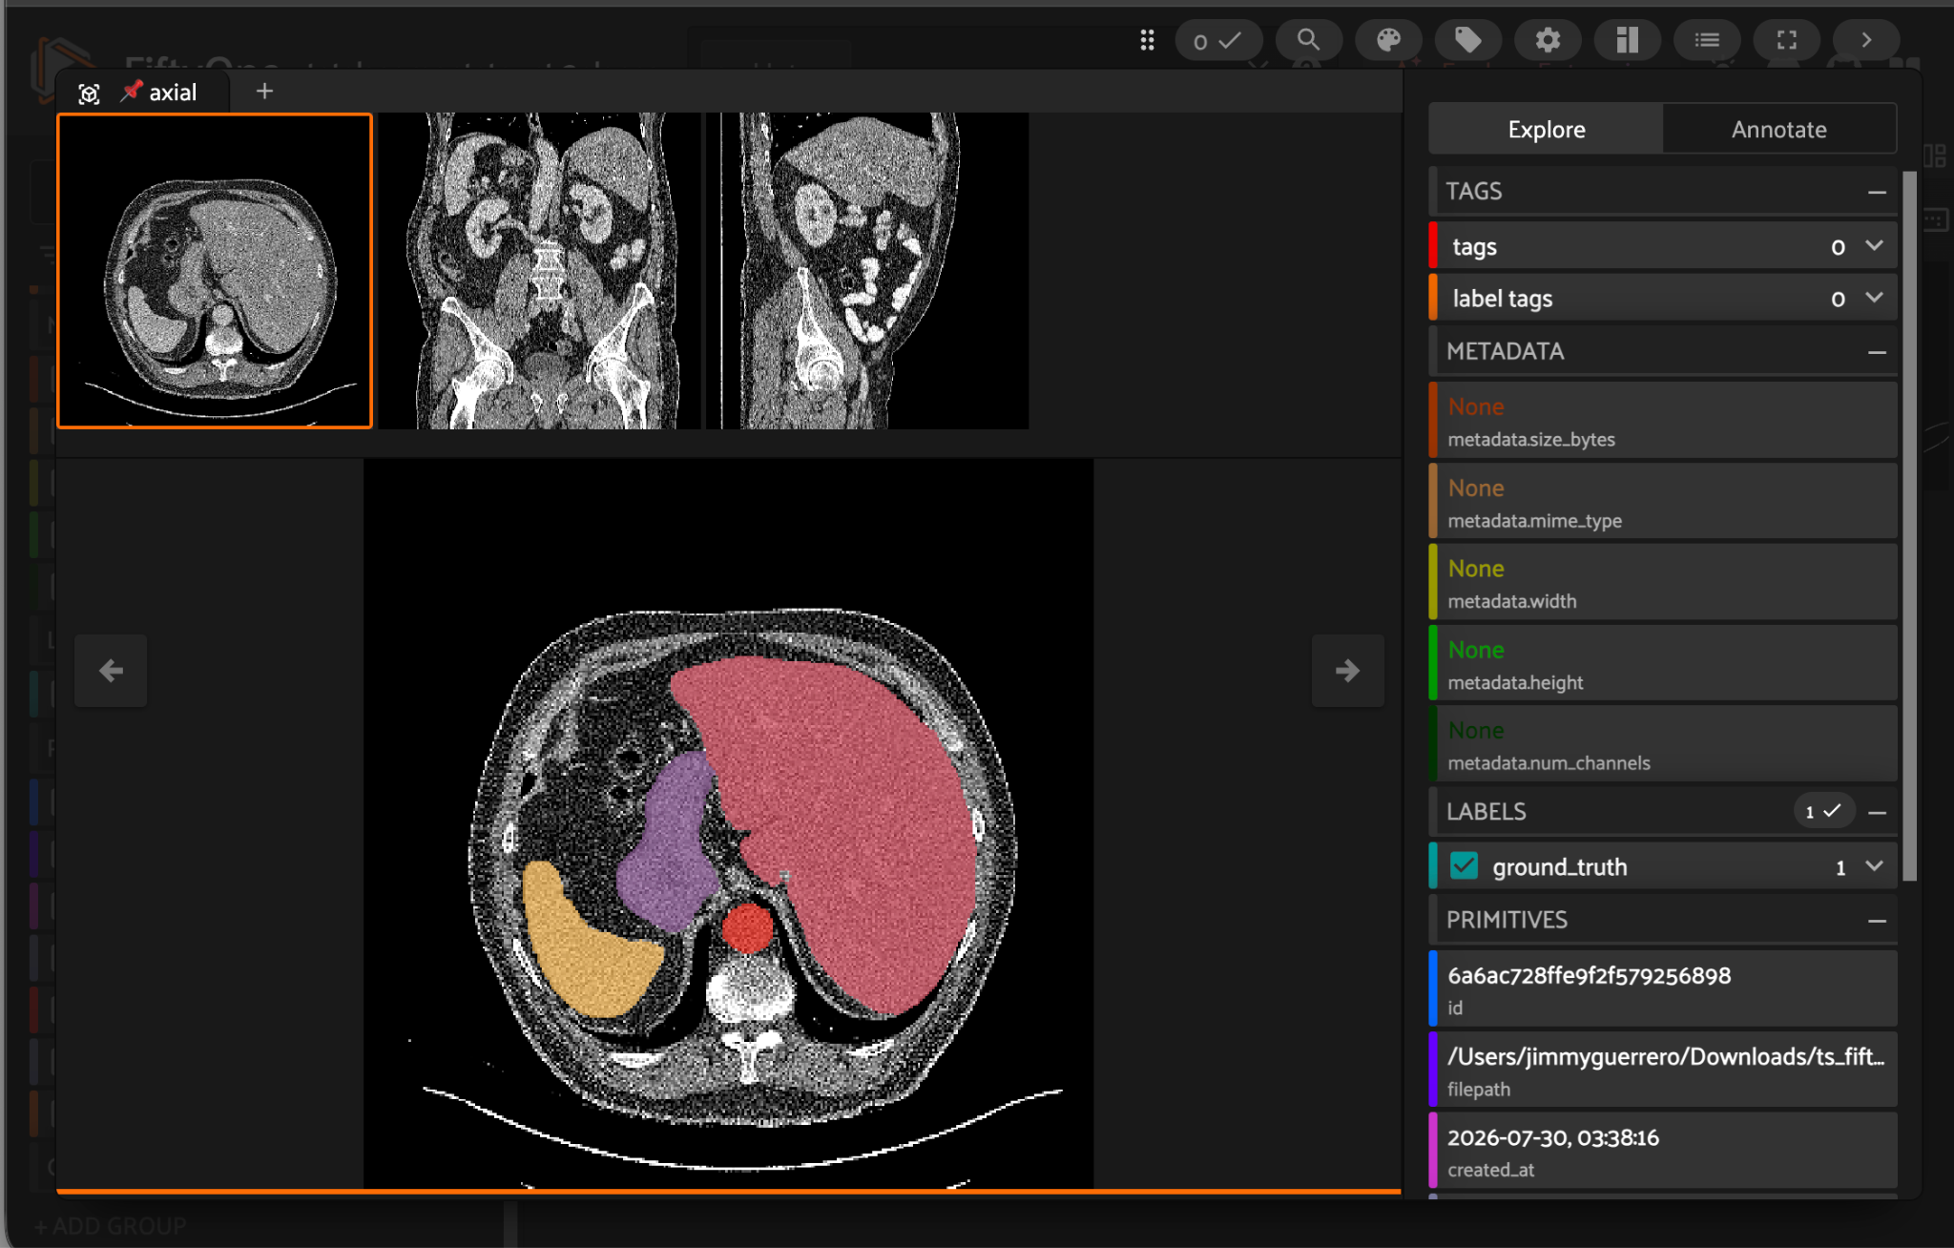Click the chevron next arrow in toolbar
Image resolution: width=1954 pixels, height=1248 pixels.
pyautogui.click(x=1866, y=40)
